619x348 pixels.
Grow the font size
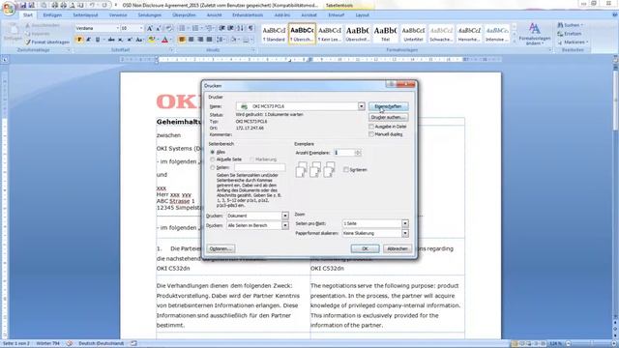(150, 28)
